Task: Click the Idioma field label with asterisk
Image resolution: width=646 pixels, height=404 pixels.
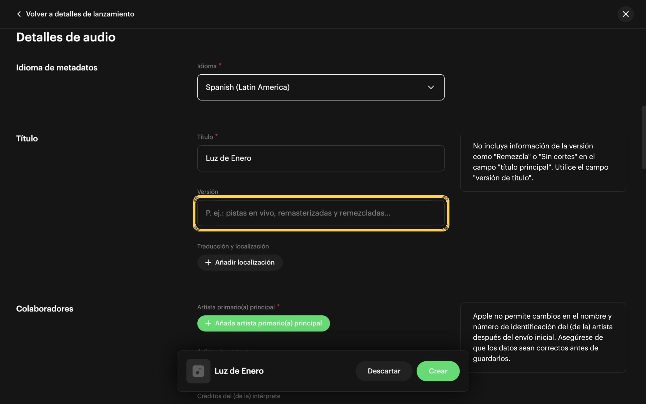Action: tap(209, 66)
